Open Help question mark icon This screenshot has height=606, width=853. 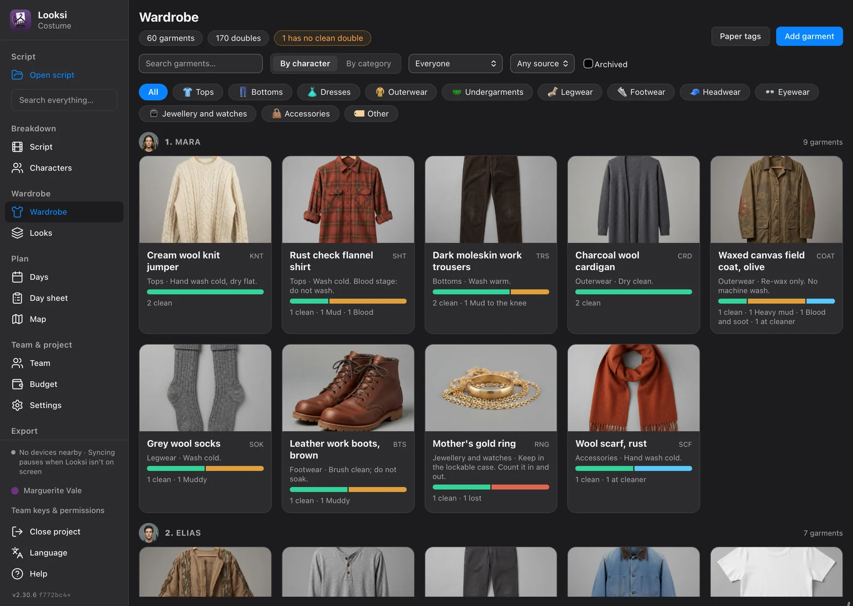(x=17, y=573)
